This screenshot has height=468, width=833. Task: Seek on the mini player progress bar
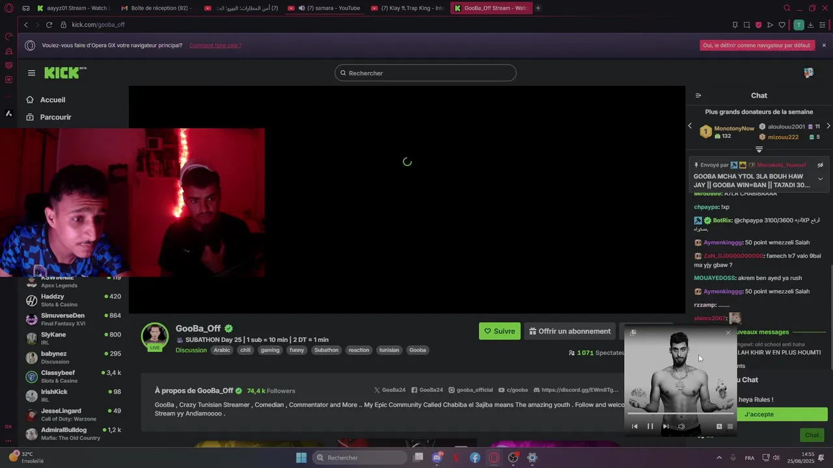(680, 413)
